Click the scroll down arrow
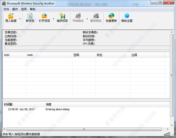The width and height of the screenshot is (176, 138). 172,125
